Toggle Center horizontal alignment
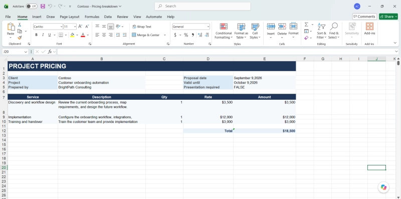 (x=104, y=35)
